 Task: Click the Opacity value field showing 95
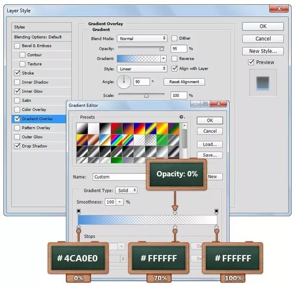pos(179,49)
